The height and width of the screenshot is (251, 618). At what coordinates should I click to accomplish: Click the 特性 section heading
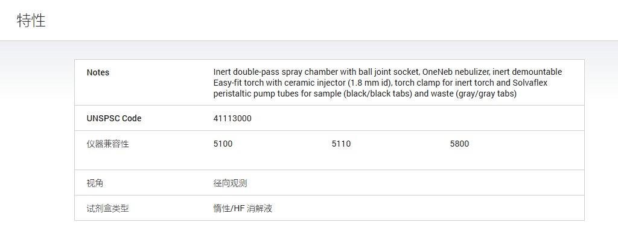(x=31, y=21)
